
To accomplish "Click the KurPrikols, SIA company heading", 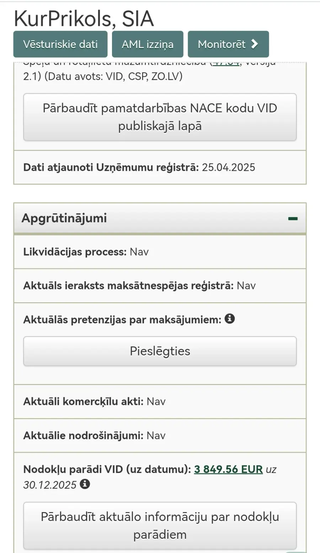I will [84, 19].
